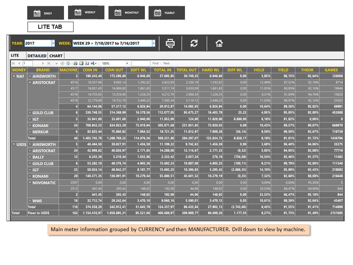The image size is (353, 265).
Task: Click the THEOR column header
Action: pyautogui.click(x=307, y=70)
